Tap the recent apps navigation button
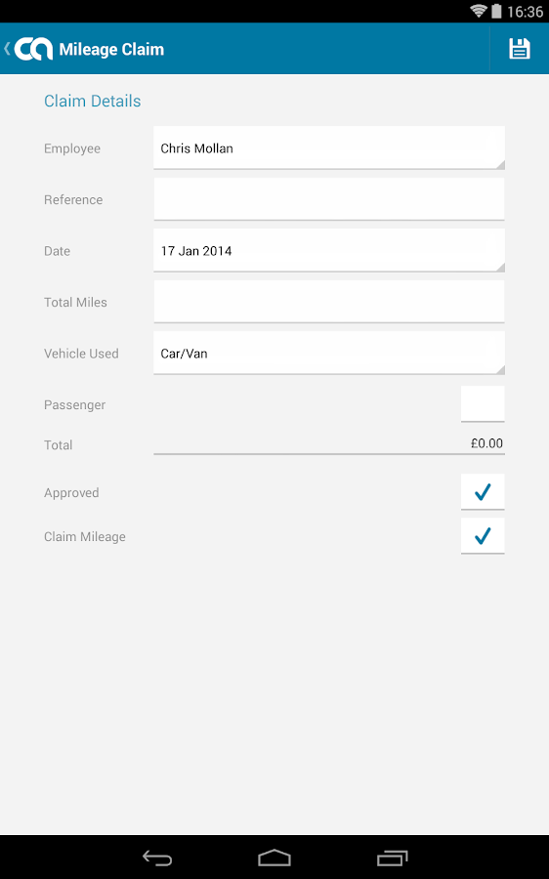Viewport: 549px width, 879px height. pos(392,858)
